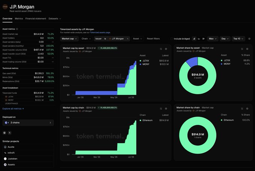
Task: Remove the J.P. Morgan issuer filter
Action: (127, 39)
